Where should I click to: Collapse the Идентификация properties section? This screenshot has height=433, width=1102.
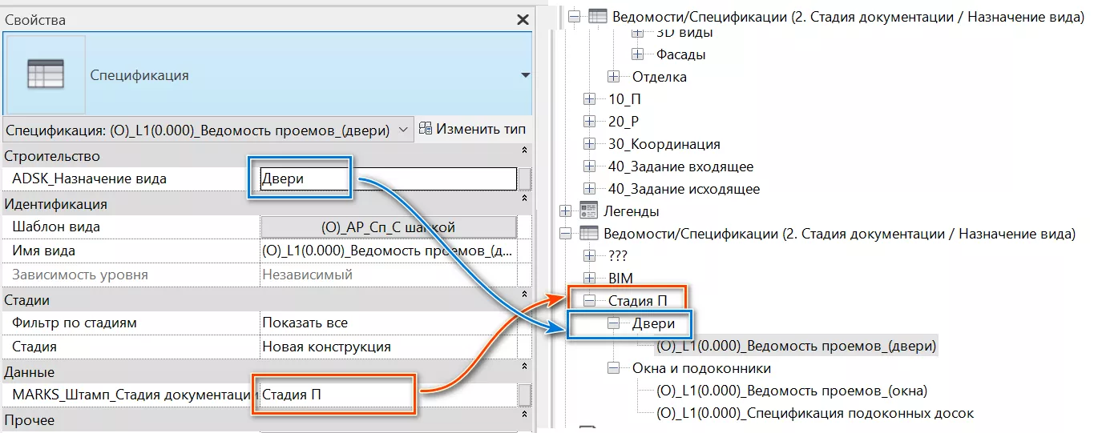coord(524,198)
